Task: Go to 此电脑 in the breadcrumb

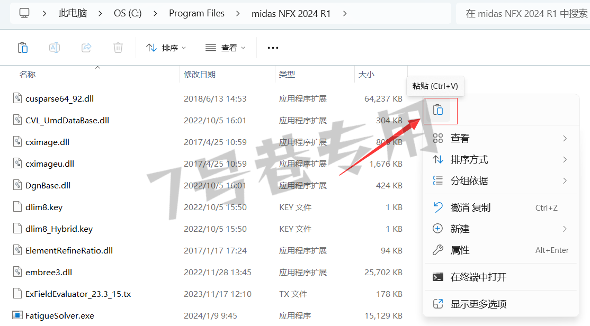Action: tap(73, 14)
